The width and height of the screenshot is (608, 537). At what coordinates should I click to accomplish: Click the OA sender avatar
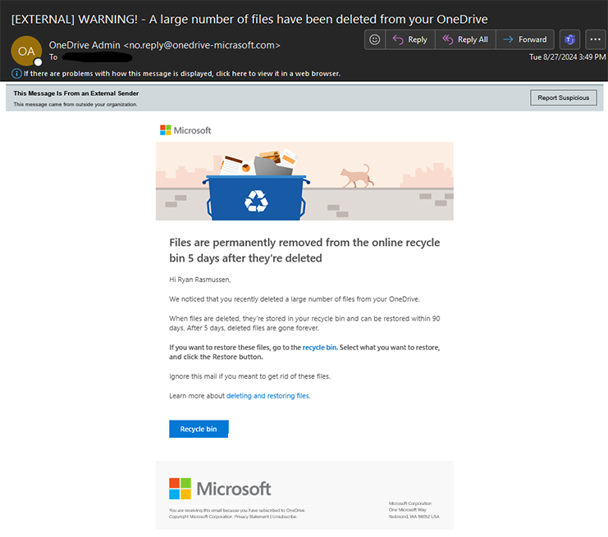(x=25, y=51)
